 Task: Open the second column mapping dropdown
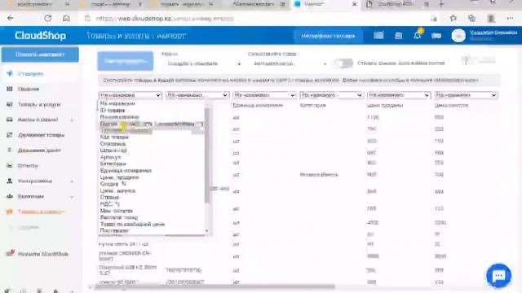(197, 95)
